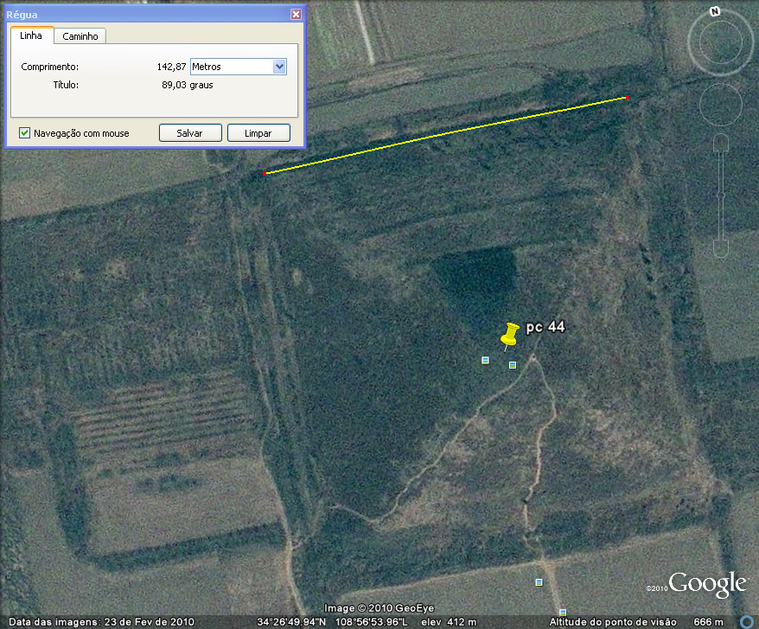Click the zoom-in end of zoom slider
The width and height of the screenshot is (759, 629).
(x=720, y=144)
